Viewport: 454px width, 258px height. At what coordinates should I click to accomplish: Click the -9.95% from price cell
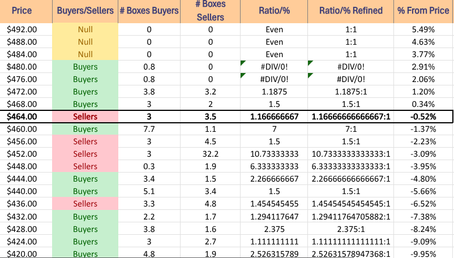pos(423,253)
